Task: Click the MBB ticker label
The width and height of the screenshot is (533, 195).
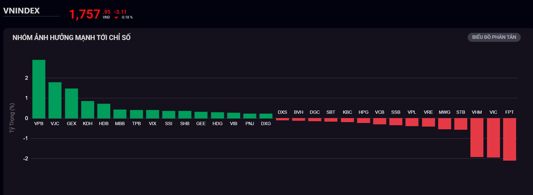Action: click(120, 123)
